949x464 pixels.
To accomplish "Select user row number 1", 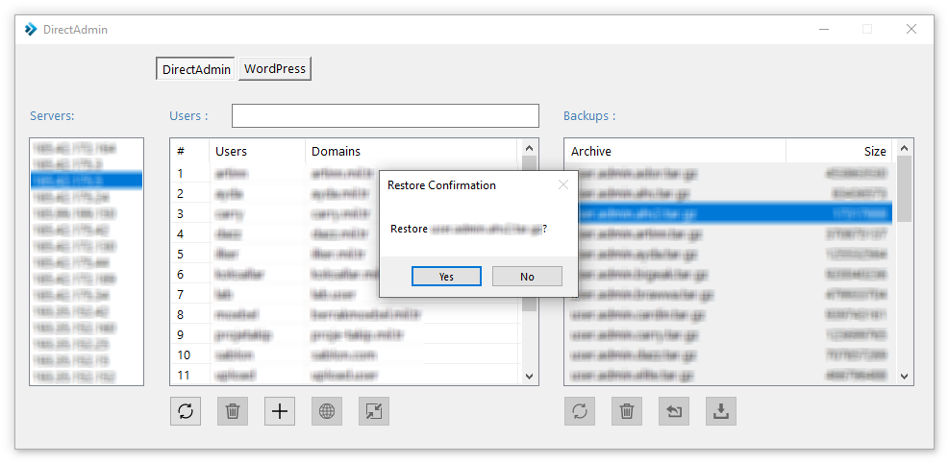I will coord(345,174).
